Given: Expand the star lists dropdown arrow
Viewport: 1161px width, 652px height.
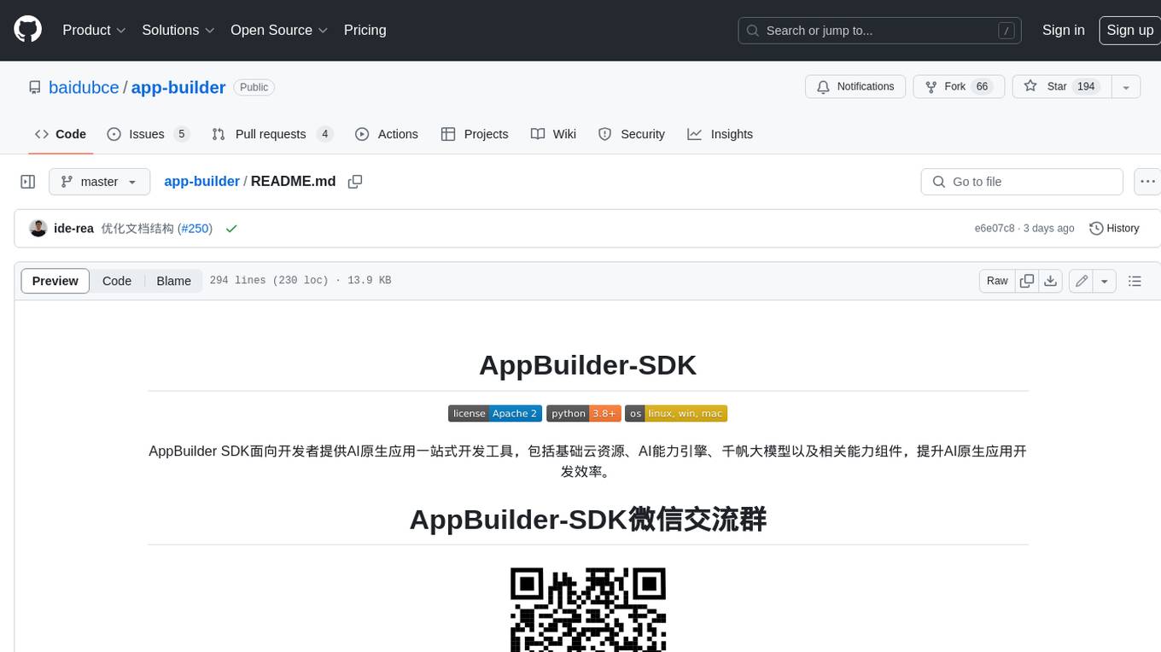Looking at the screenshot, I should (1126, 87).
